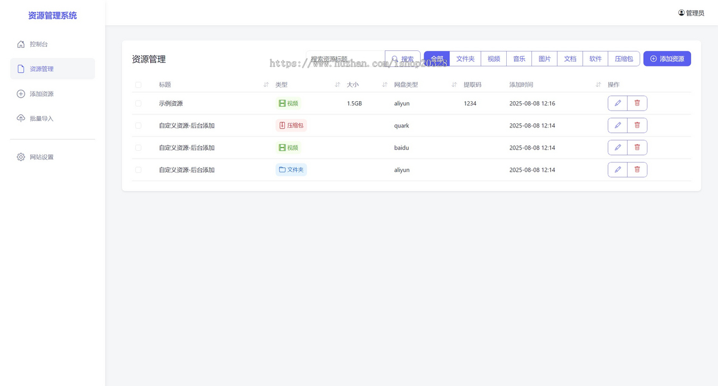
Task: Click the 示例资源 title cell
Action: tap(171, 104)
